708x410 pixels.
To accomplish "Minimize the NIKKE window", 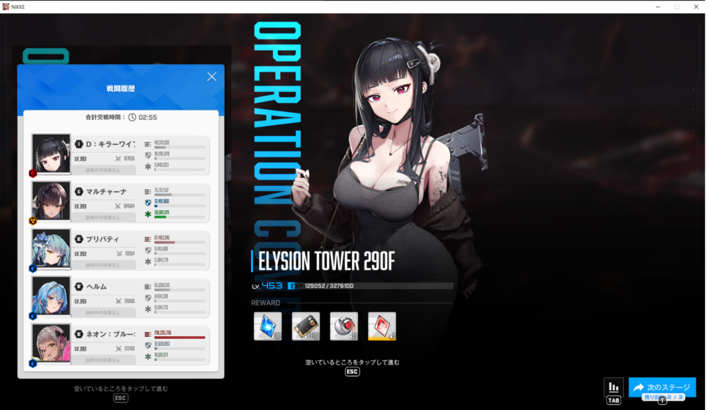I will pos(658,7).
